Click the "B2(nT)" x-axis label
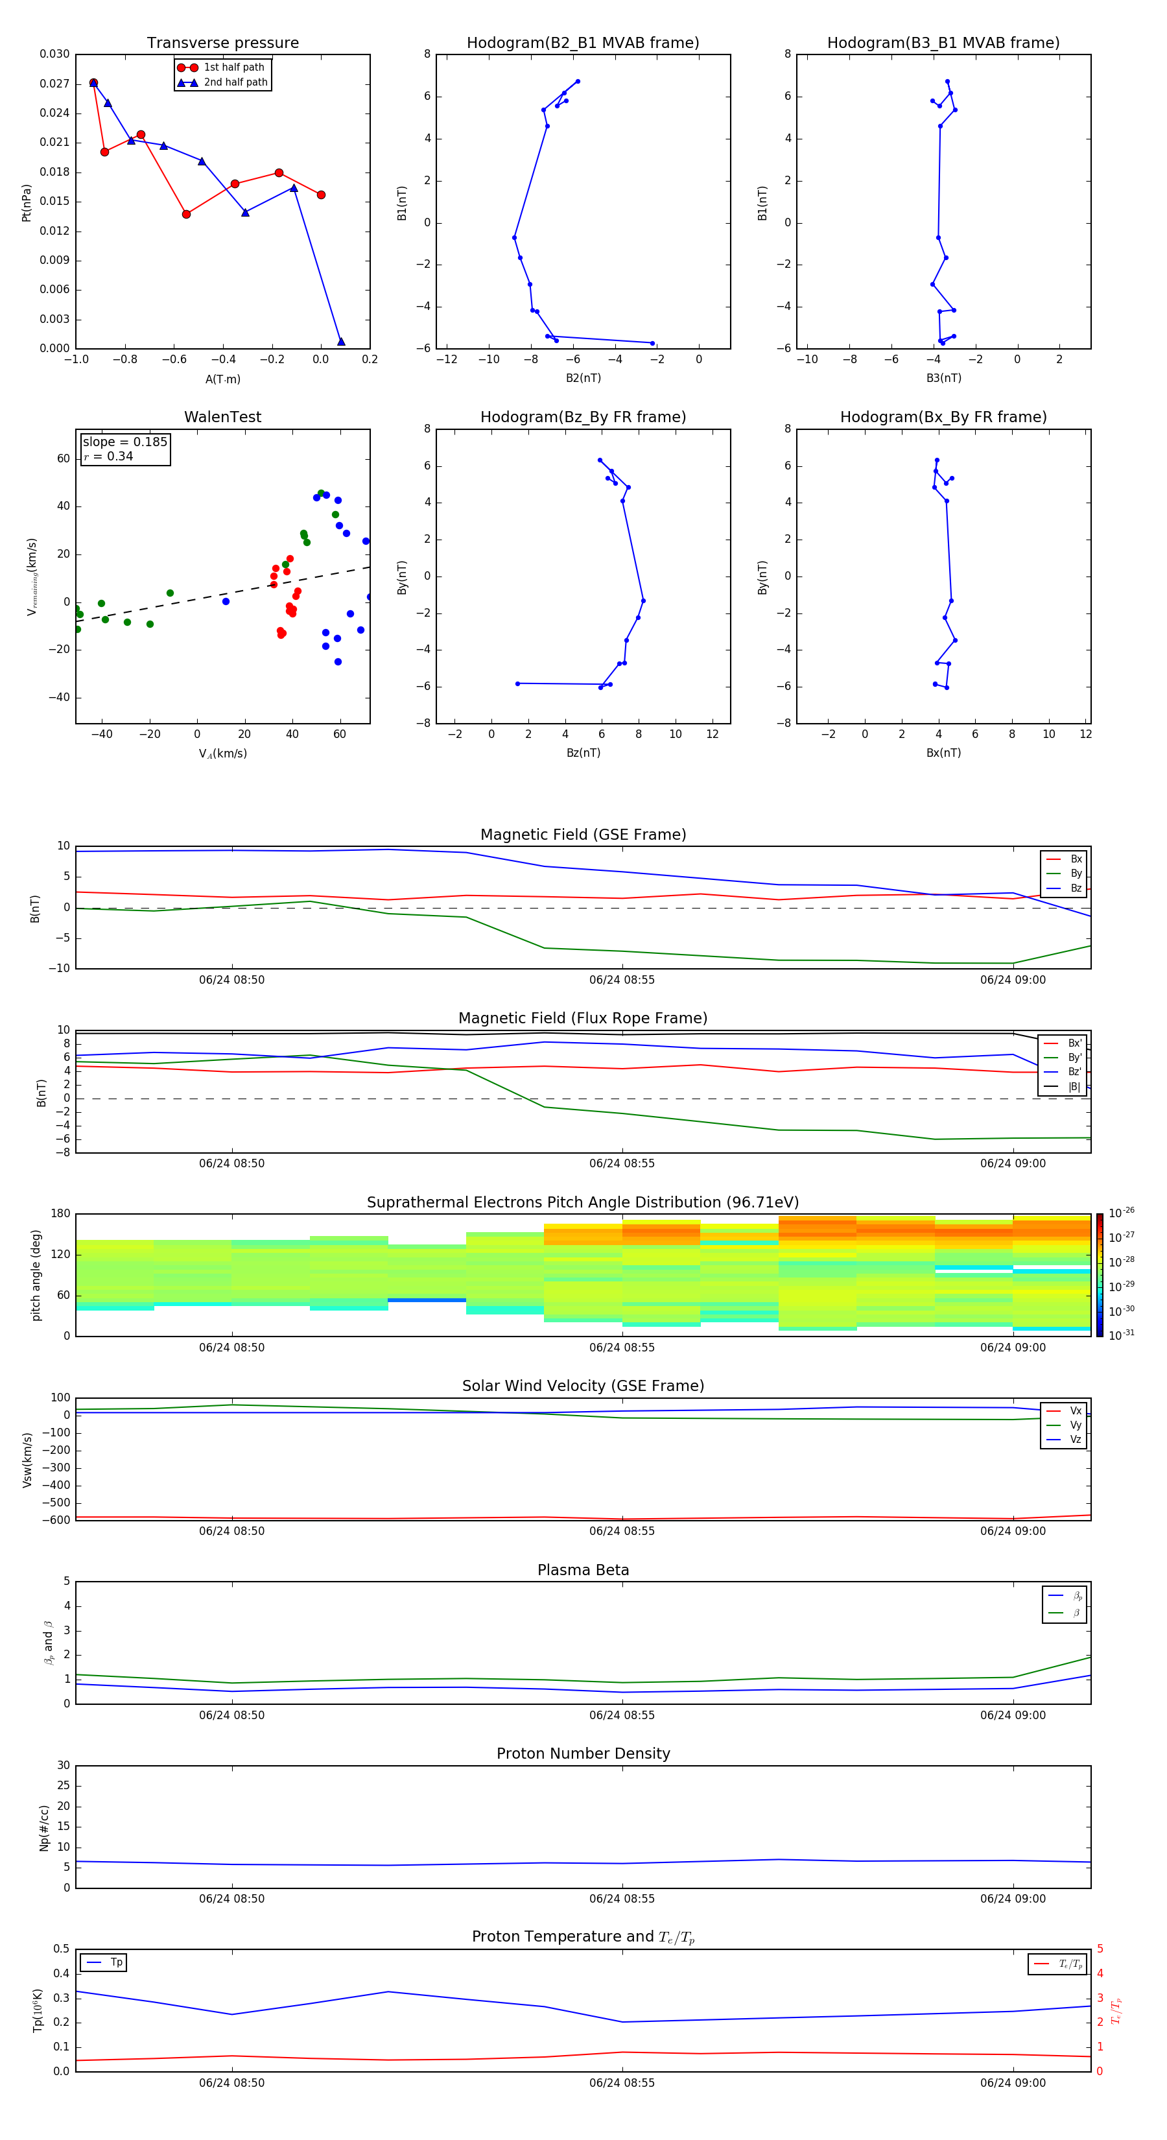 (583, 378)
